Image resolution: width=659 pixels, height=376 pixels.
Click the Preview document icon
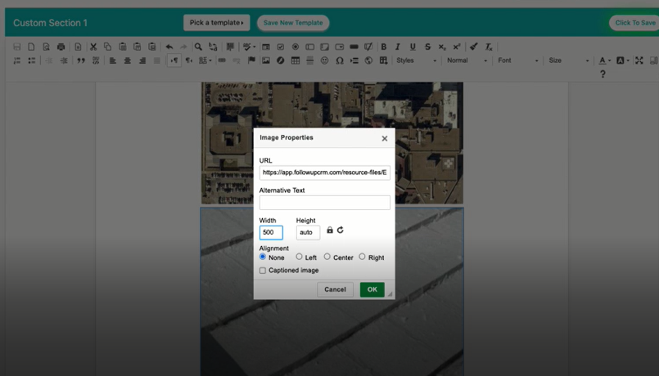(x=46, y=47)
